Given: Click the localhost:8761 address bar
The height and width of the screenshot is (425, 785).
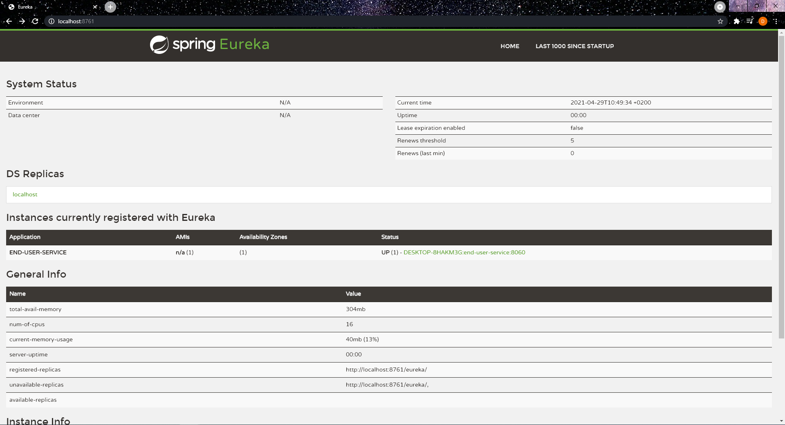Looking at the screenshot, I should [384, 21].
